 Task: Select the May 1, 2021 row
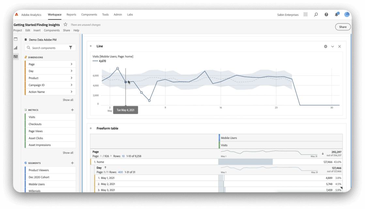[x=218, y=178]
